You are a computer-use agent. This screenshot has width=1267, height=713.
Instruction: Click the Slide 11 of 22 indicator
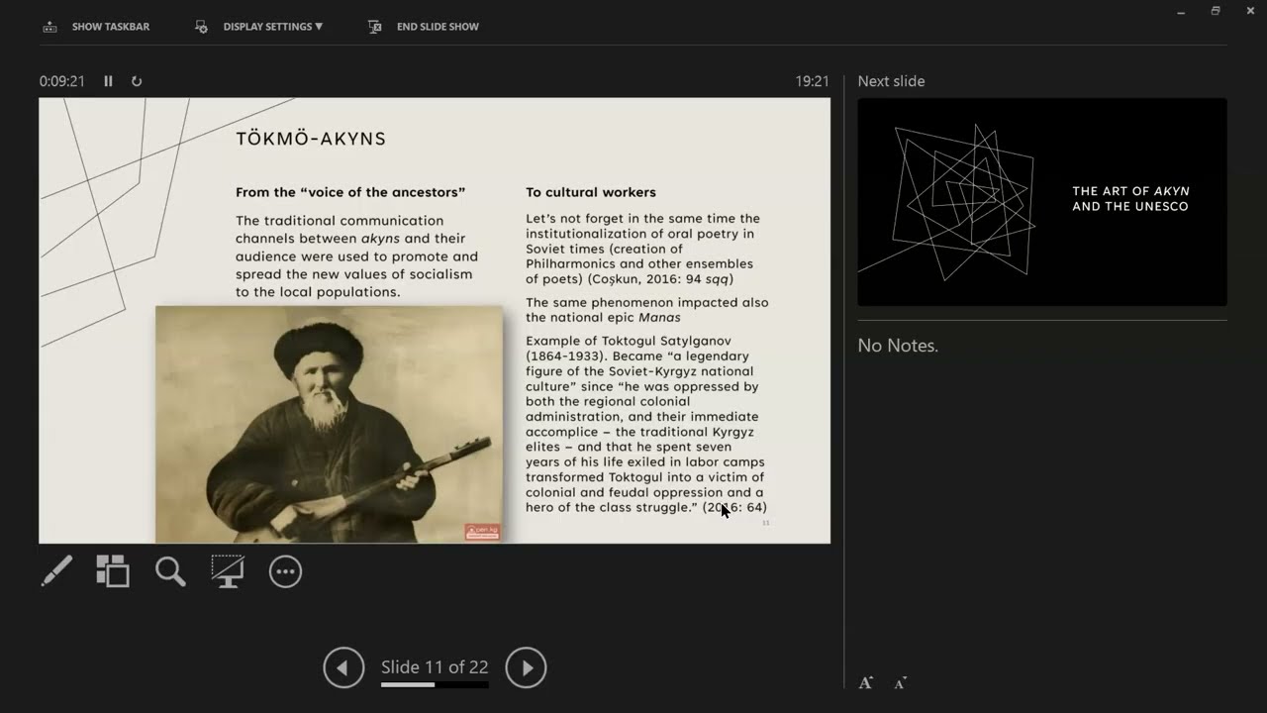point(435,666)
